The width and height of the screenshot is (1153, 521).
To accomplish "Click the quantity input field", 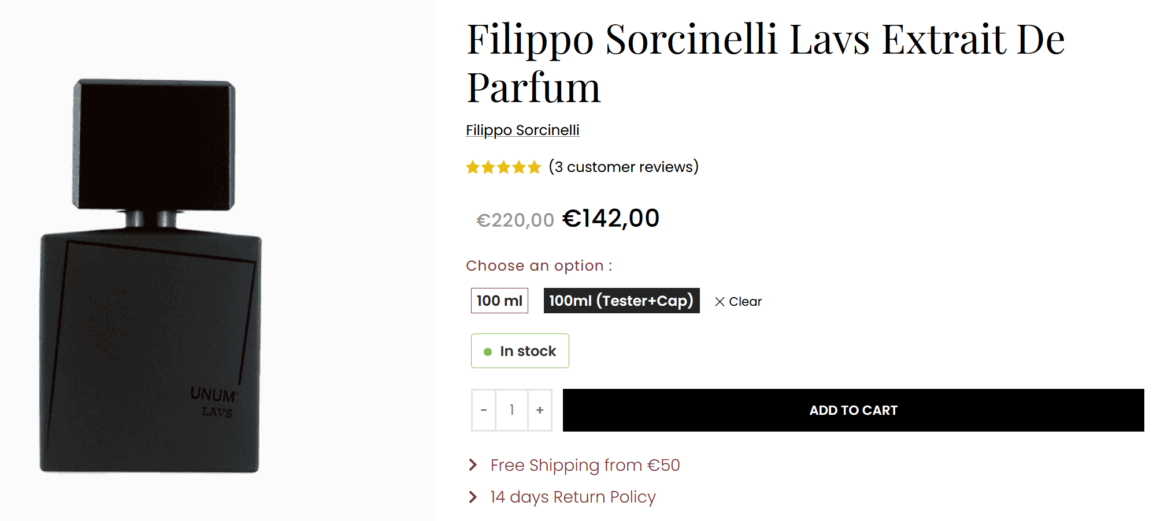I will pos(512,410).
